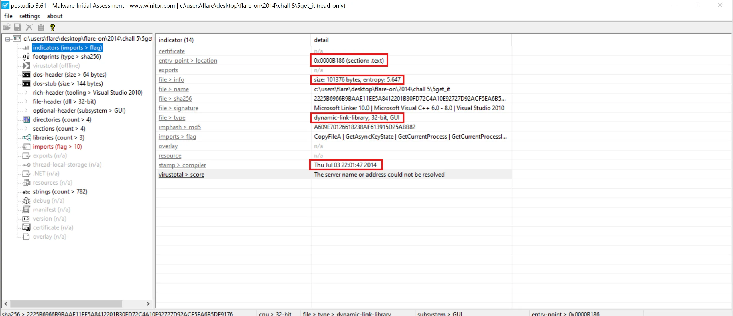The image size is (733, 316).
Task: Expand the file-header (dll > 32-bit) node
Action: pos(26,102)
